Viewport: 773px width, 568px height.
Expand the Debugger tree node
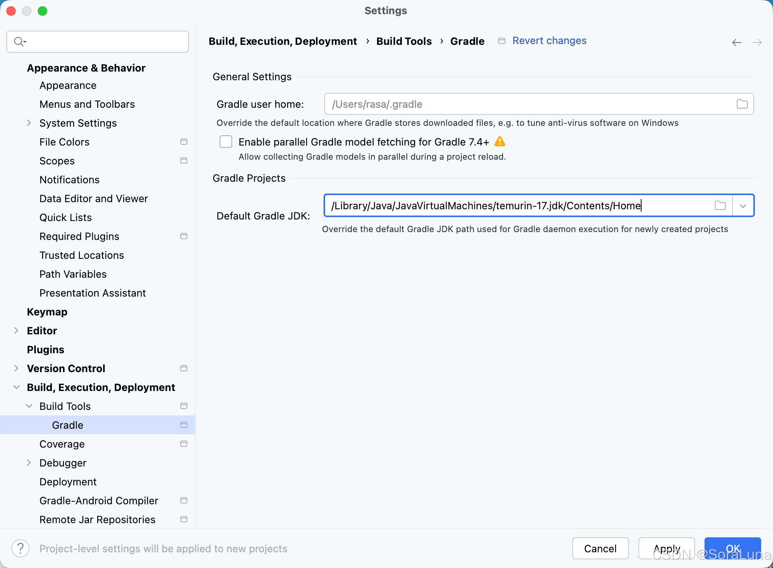click(x=29, y=463)
